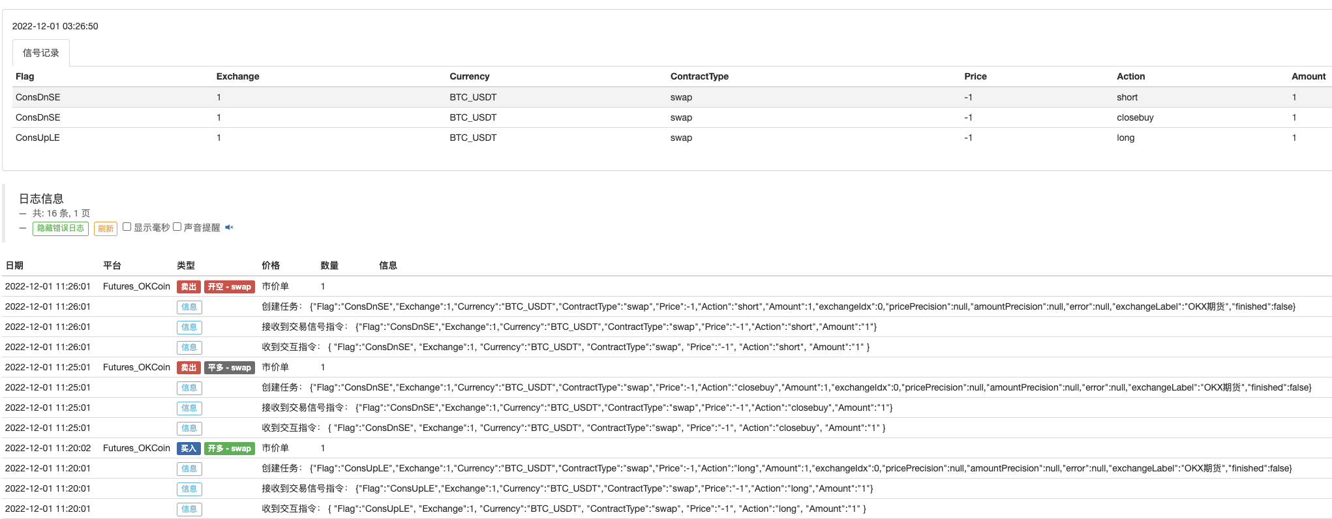The height and width of the screenshot is (519, 1332).
Task: Click the closebuy action cell
Action: pos(1135,117)
